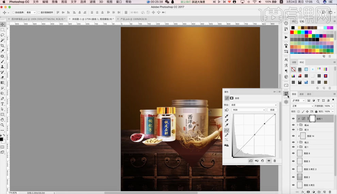Click the foreground color box

pos(1,139)
